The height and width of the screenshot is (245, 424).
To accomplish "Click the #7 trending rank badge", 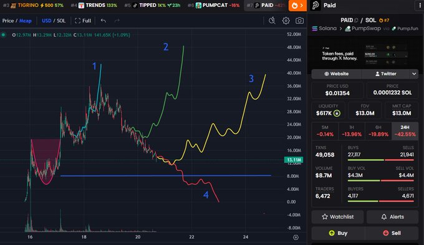I will (384, 21).
